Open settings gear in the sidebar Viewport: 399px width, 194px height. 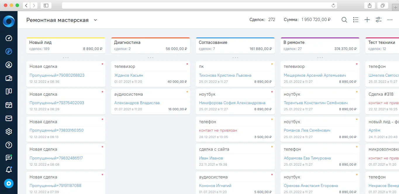(x=9, y=132)
